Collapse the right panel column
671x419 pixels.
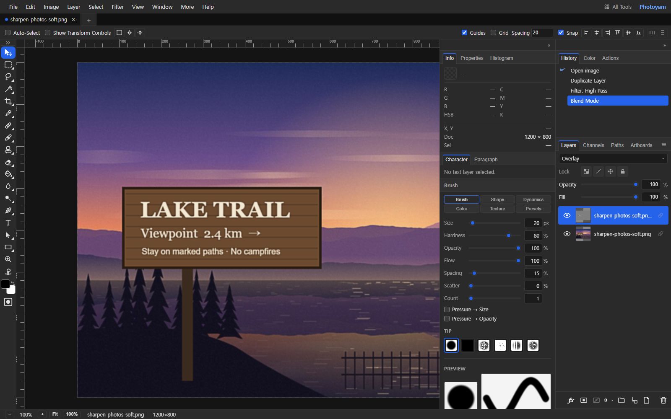tap(664, 46)
